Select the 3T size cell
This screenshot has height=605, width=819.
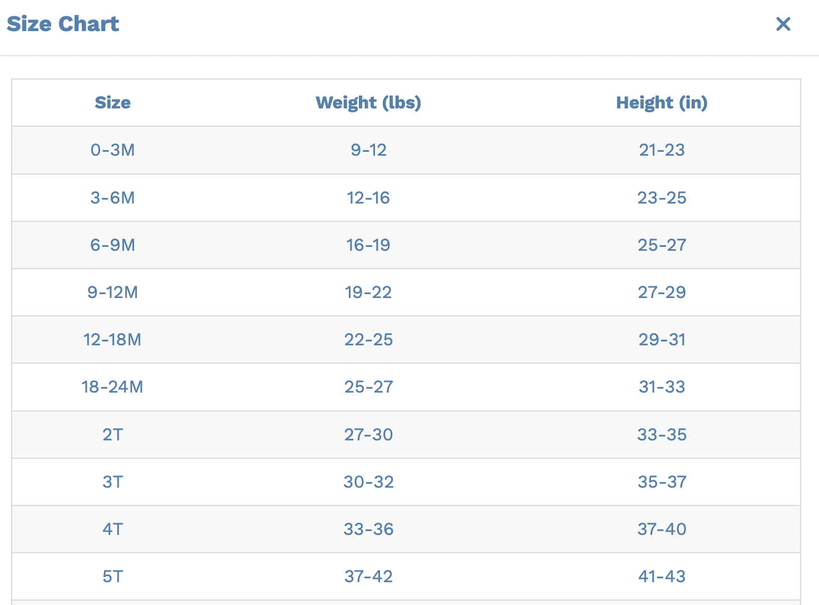tap(112, 482)
